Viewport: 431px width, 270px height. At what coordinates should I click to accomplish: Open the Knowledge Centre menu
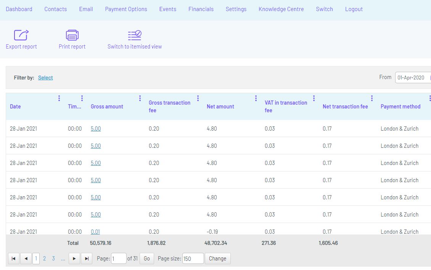[x=281, y=9]
